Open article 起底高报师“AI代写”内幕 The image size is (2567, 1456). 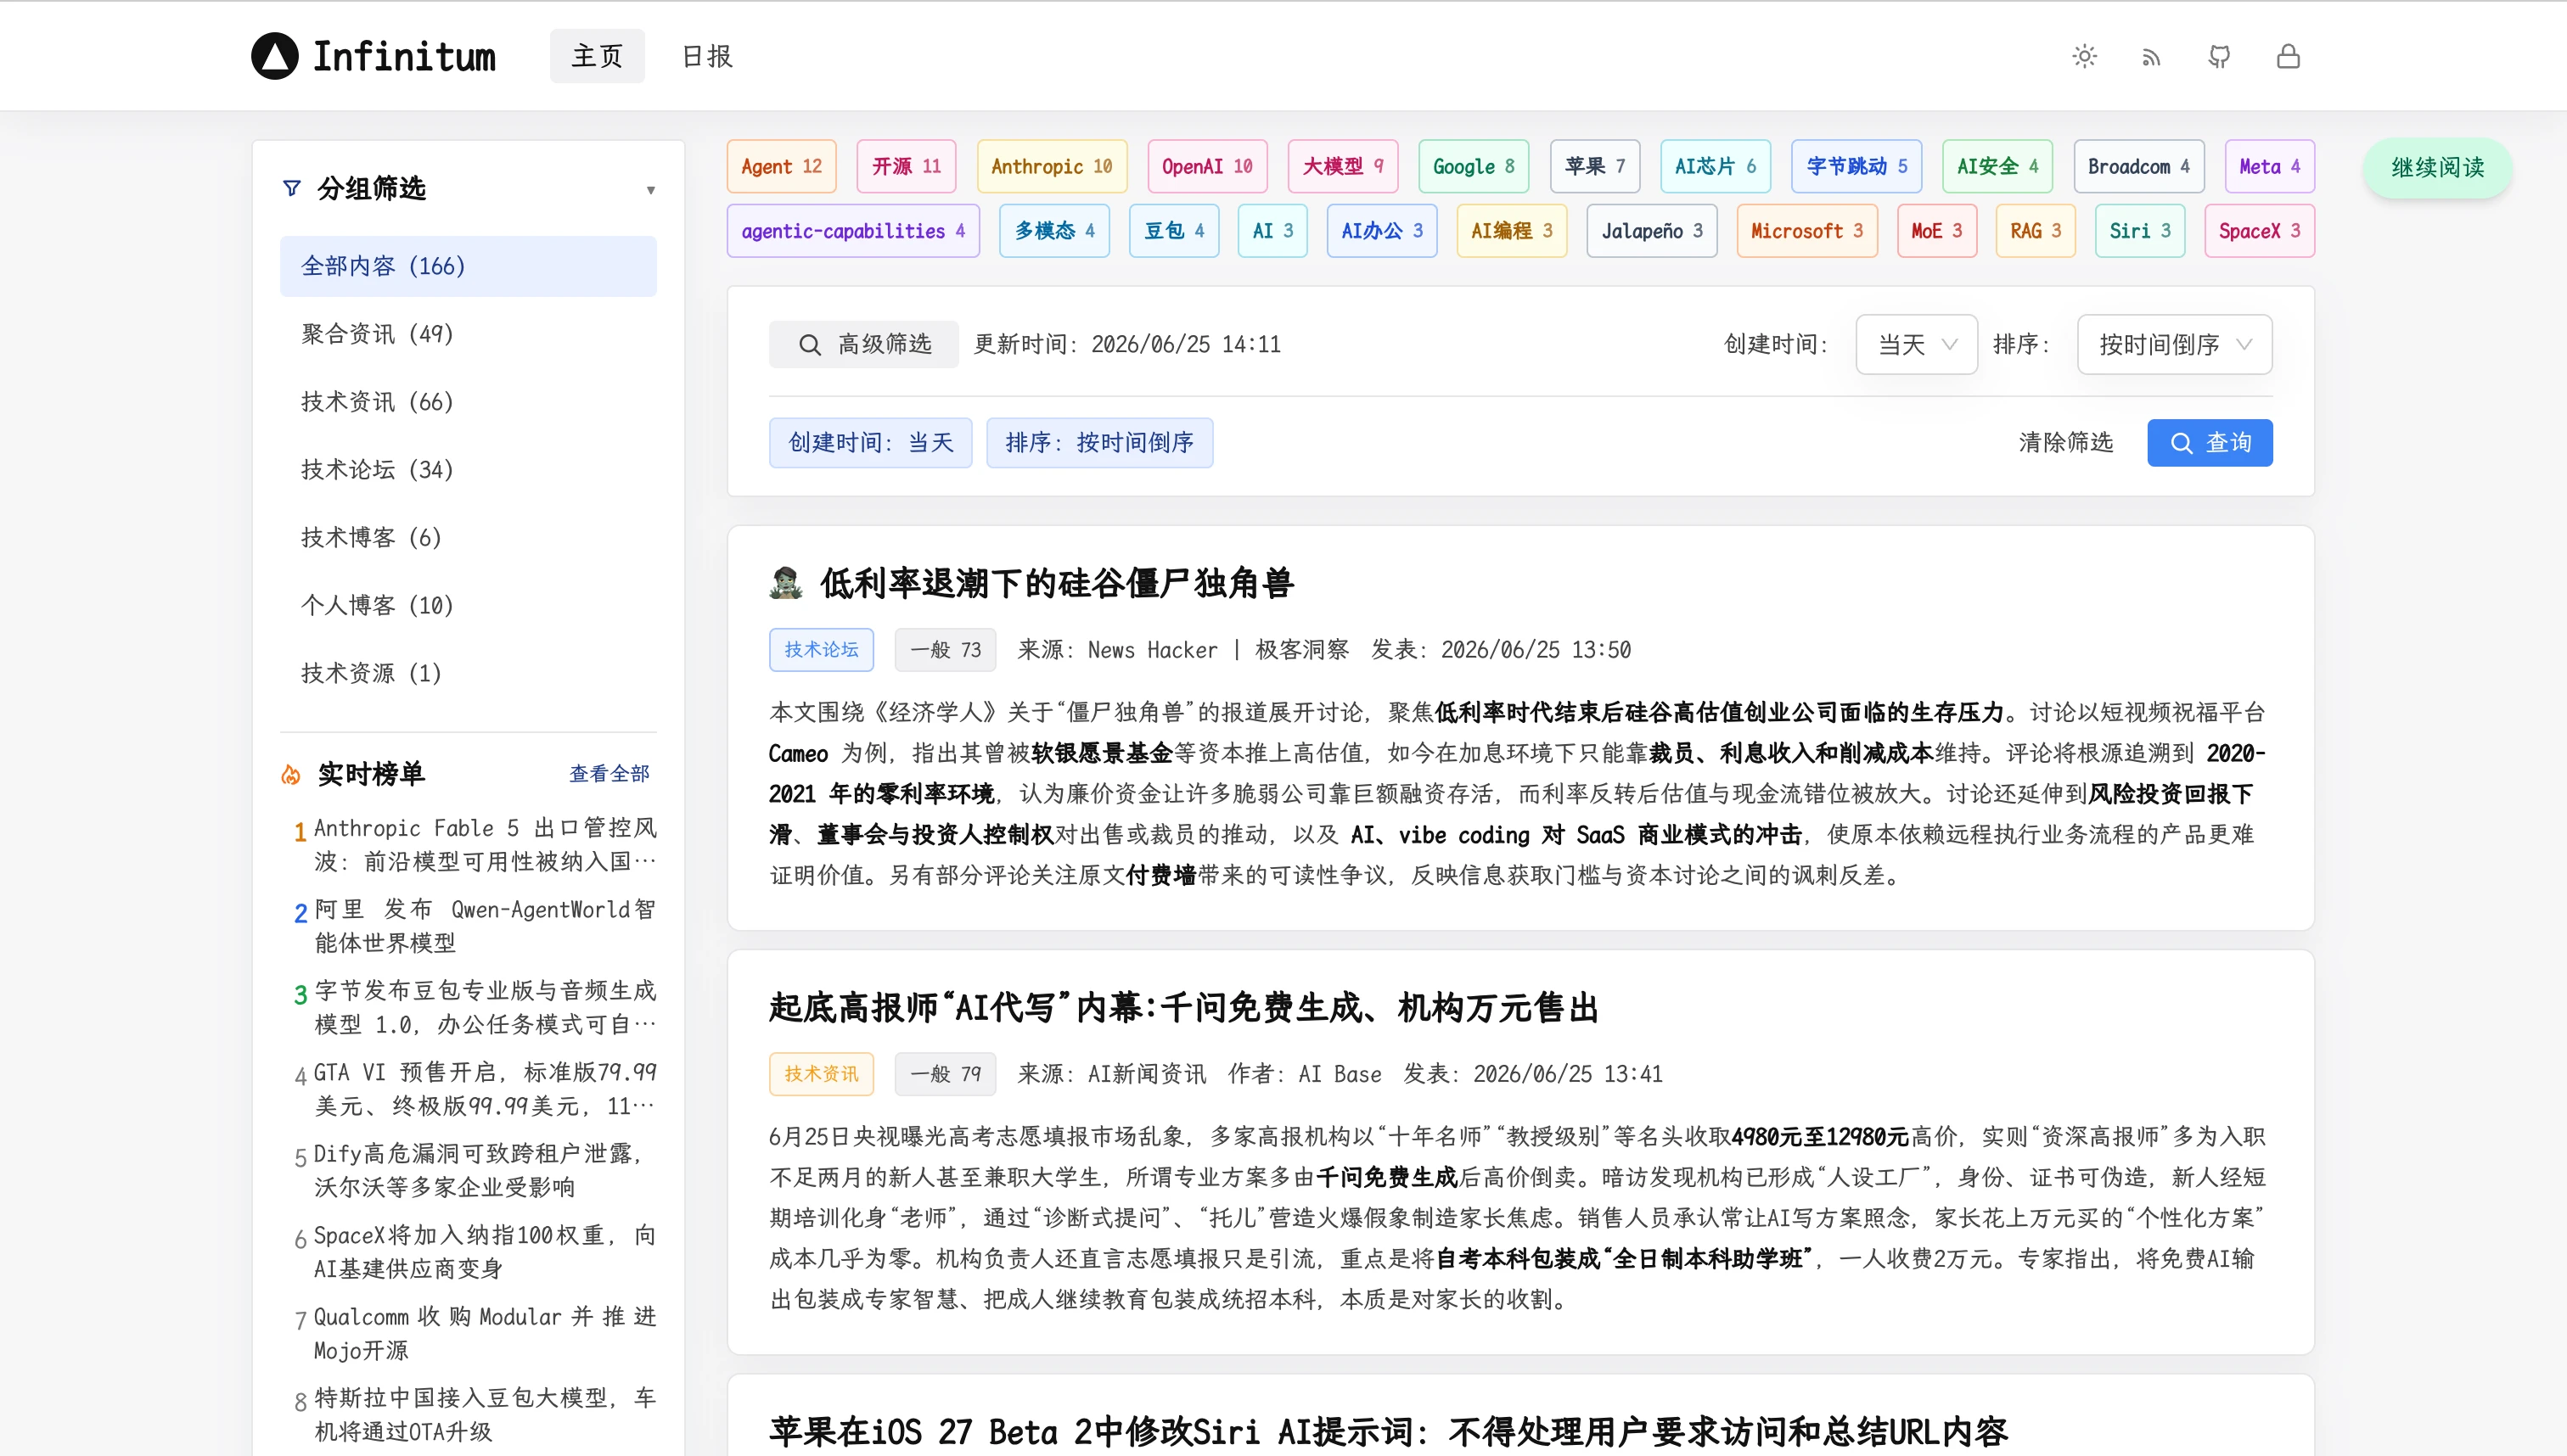[1183, 1008]
